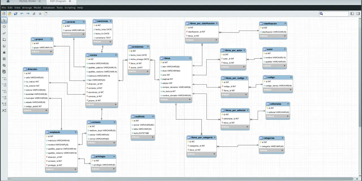Screen dimensions: 362x181
Task: Select the grupos table header
Action: coord(42,39)
